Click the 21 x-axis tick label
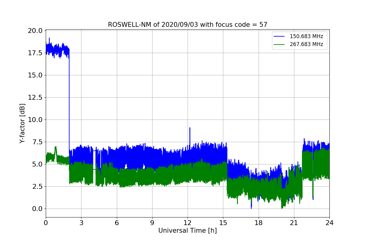 [294, 223]
